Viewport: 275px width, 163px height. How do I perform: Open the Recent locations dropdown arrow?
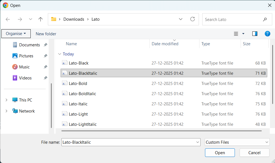point(30,19)
